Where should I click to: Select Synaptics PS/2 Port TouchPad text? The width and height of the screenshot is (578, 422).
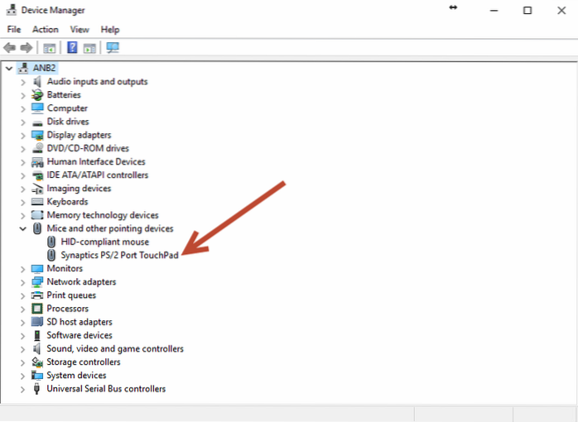(120, 255)
